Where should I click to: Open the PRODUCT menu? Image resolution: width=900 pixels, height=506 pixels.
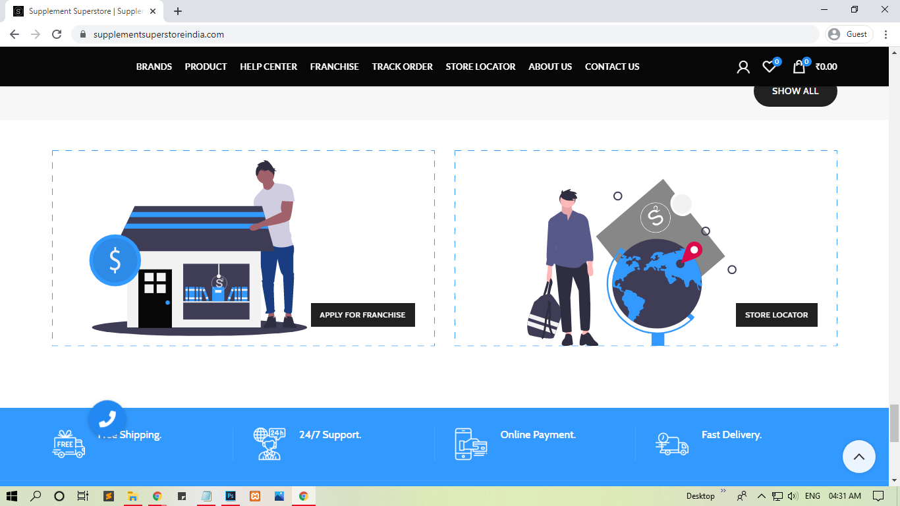(x=206, y=67)
